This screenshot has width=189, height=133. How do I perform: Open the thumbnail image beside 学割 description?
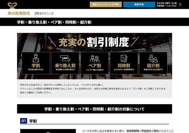(x=48, y=131)
